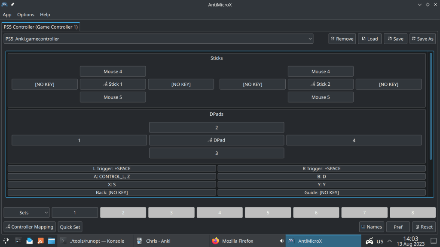Screen dimensions: 440x247
Task: Toggle button names display with Names
Action: [371, 227]
